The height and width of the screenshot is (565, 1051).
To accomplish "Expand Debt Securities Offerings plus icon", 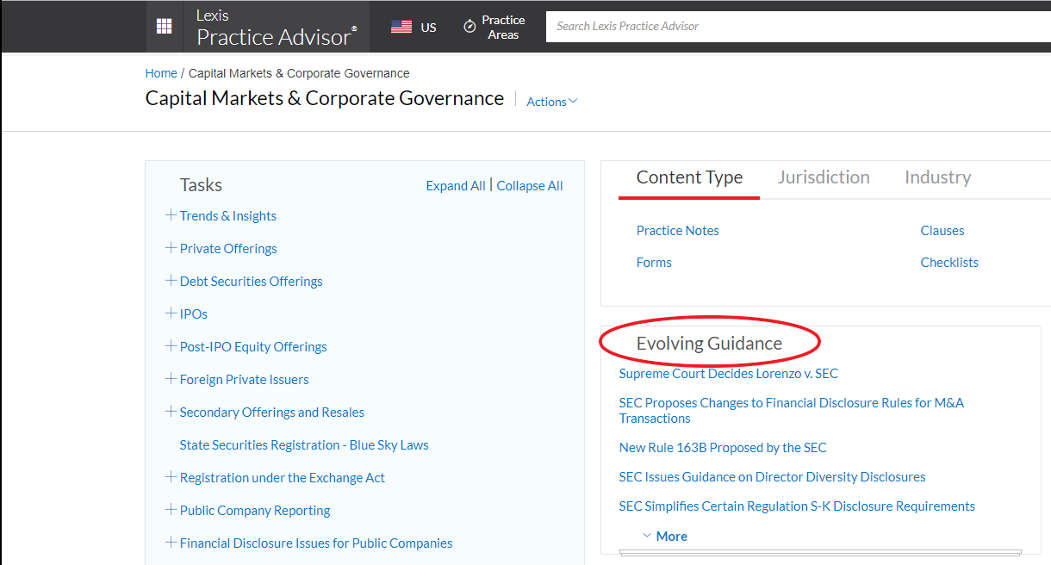I will pyautogui.click(x=171, y=281).
